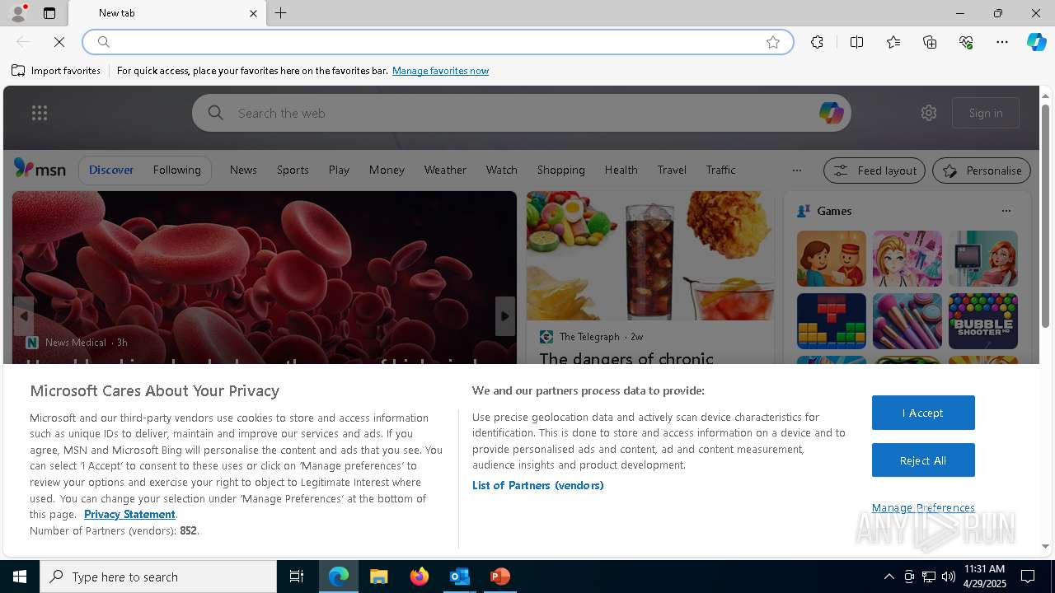
Task: Open the block puzzle game tile
Action: pos(831,321)
